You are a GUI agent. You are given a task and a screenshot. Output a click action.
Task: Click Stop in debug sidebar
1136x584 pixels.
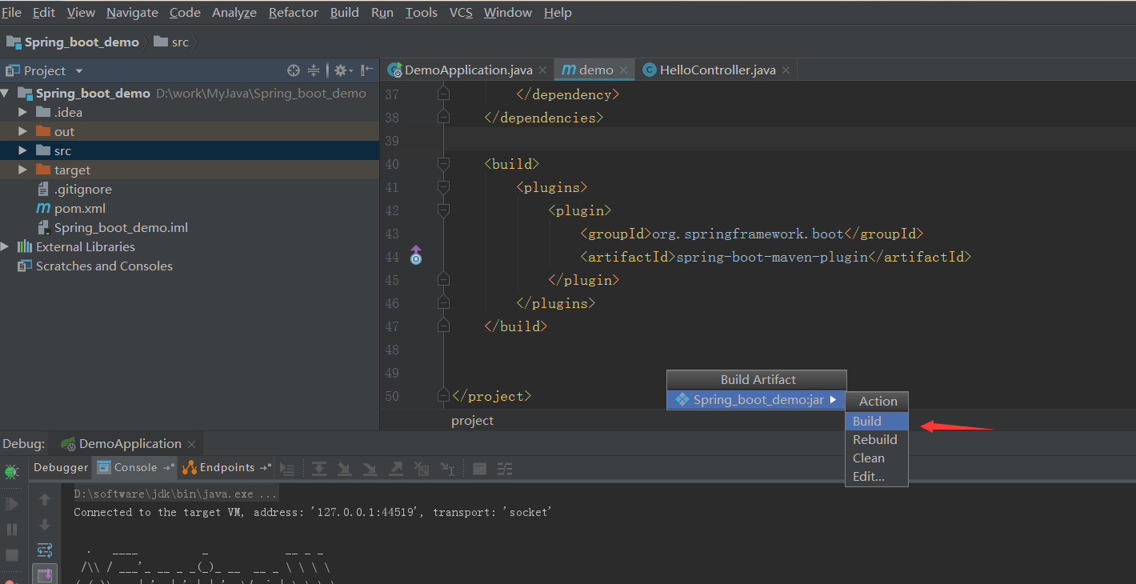click(12, 554)
